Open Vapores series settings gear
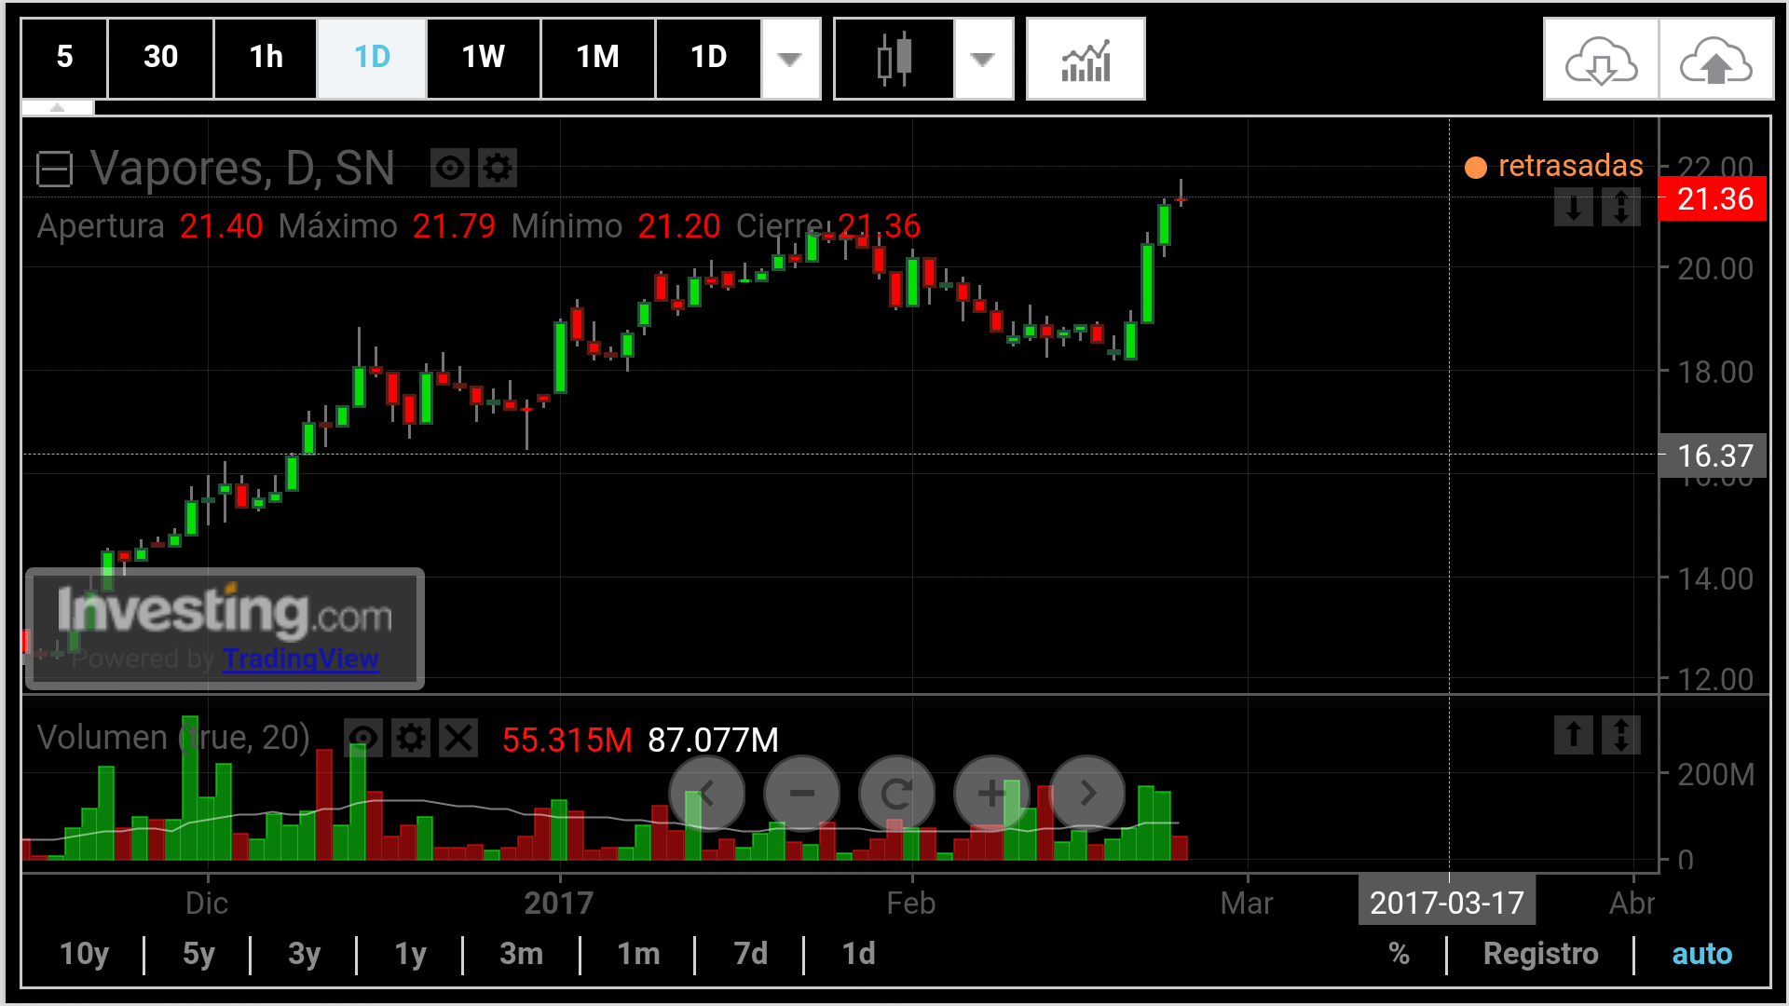Image resolution: width=1789 pixels, height=1006 pixels. 498,169
